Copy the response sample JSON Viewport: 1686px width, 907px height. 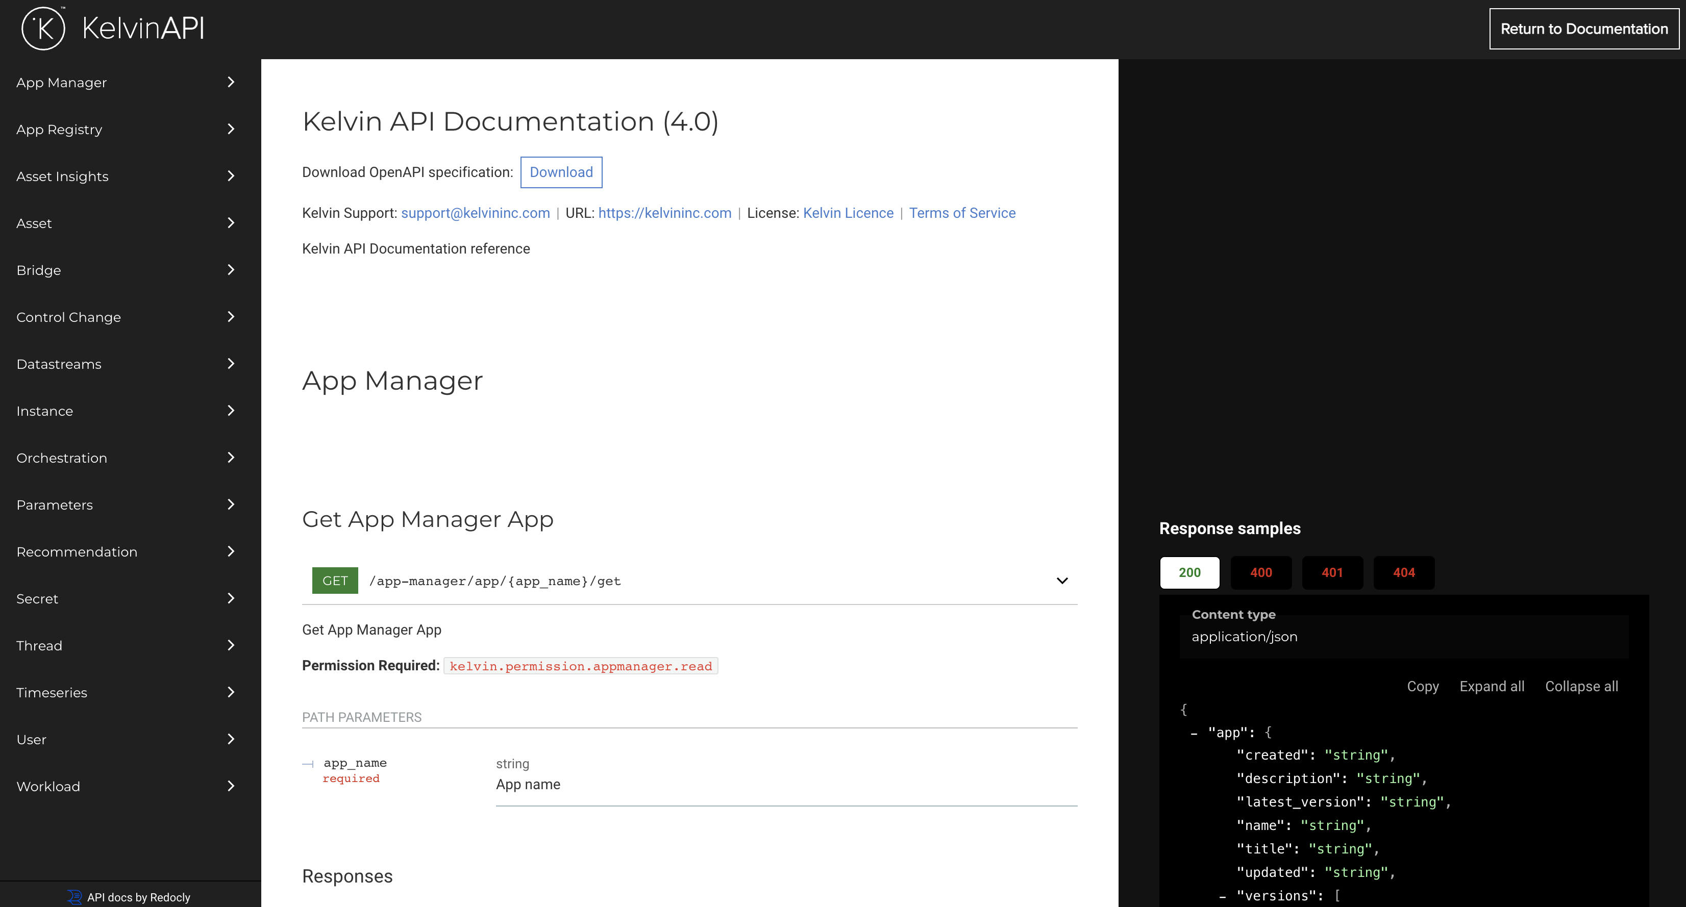pyautogui.click(x=1422, y=687)
